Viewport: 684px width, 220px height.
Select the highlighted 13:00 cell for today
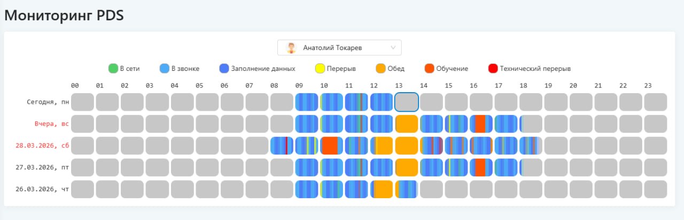pyautogui.click(x=406, y=102)
